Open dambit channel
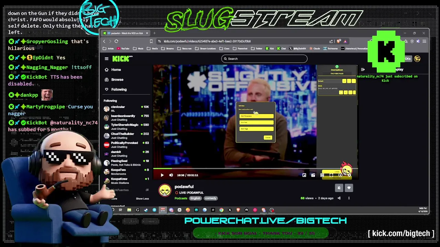The width and height of the screenshot is (440, 247). click(x=126, y=154)
